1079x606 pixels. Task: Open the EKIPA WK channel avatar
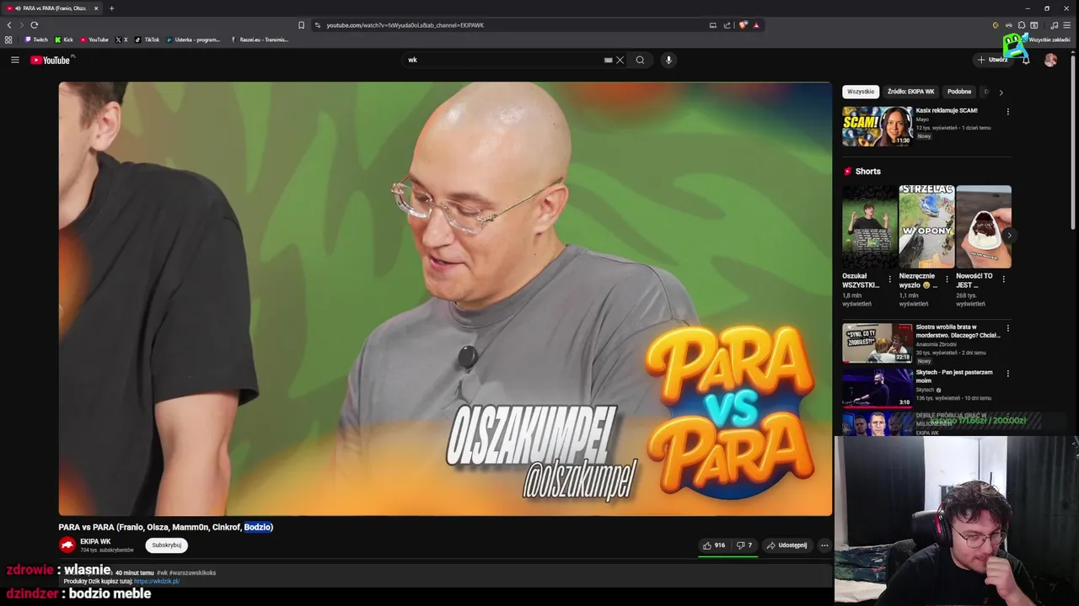(67, 545)
